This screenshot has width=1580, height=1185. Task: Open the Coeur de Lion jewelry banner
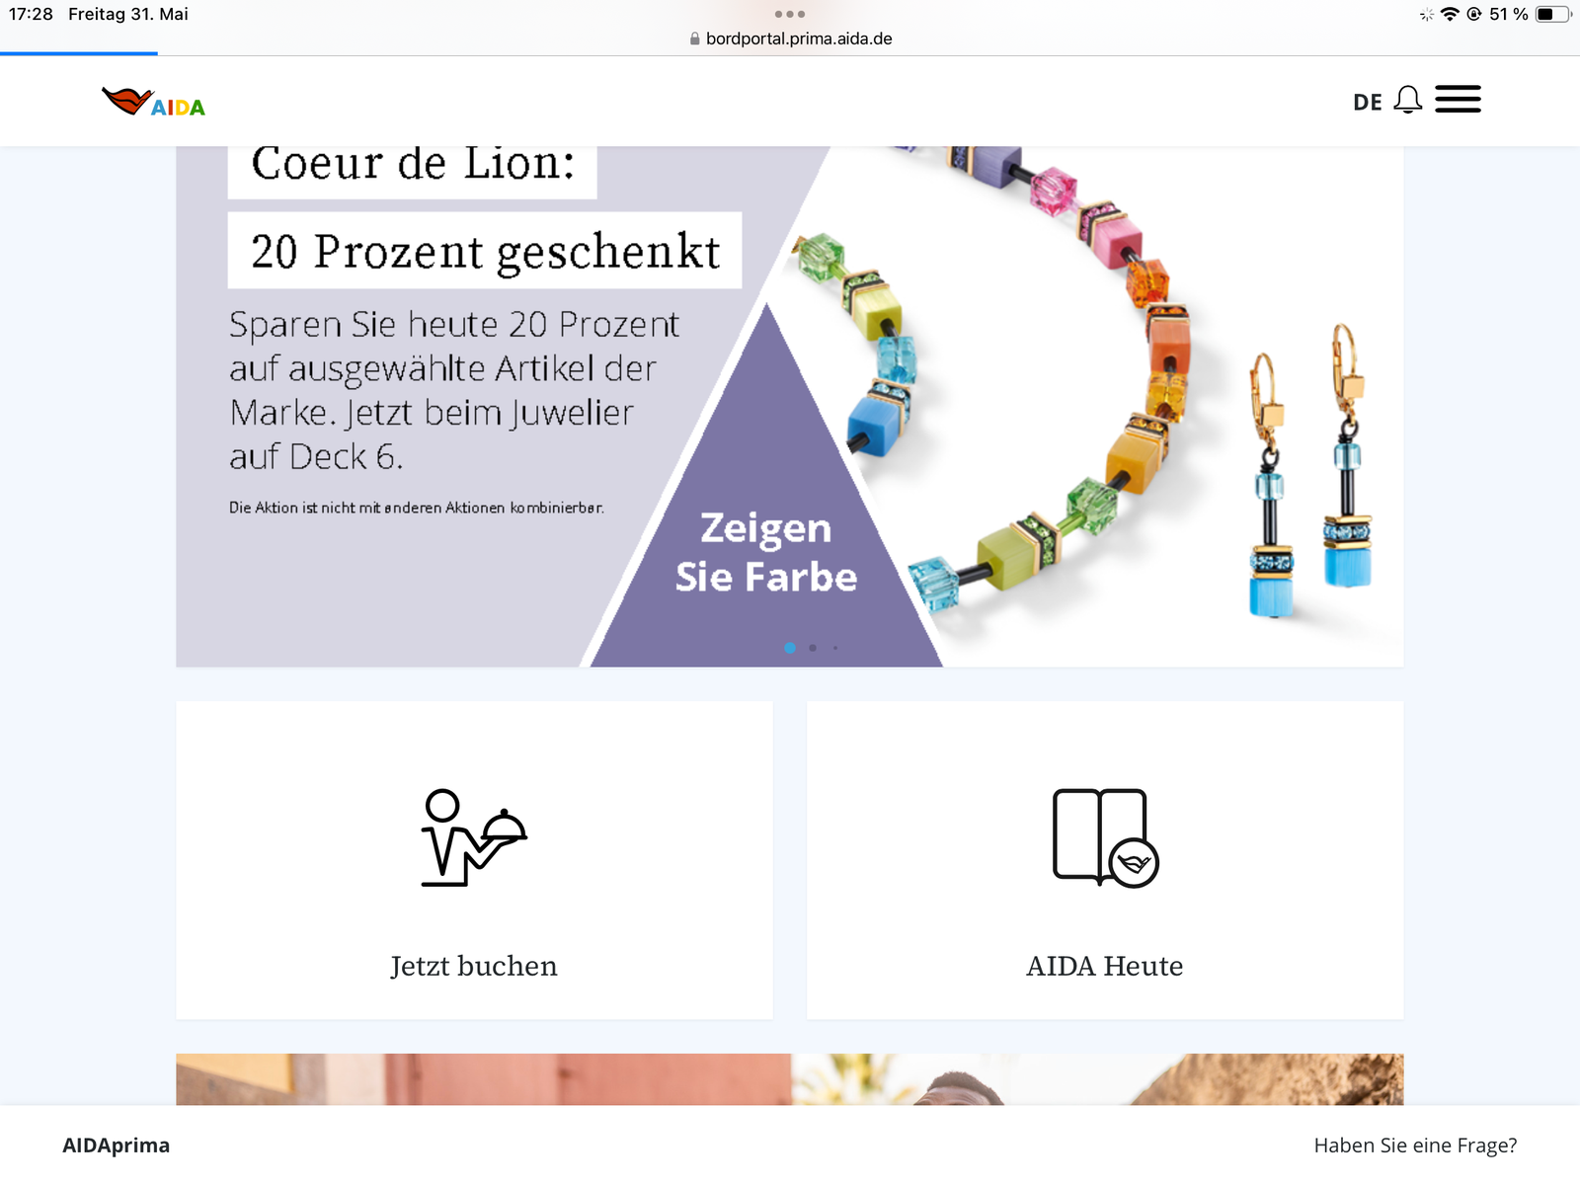790,407
